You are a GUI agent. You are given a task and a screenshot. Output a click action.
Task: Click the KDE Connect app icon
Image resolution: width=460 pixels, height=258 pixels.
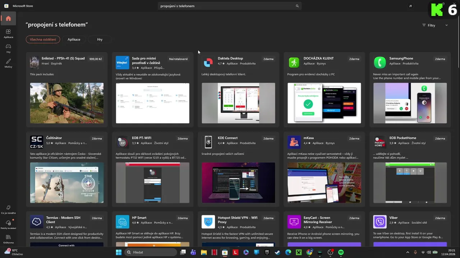[x=208, y=142]
